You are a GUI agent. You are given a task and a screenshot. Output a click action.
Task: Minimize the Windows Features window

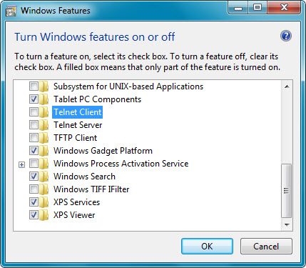click(x=238, y=9)
